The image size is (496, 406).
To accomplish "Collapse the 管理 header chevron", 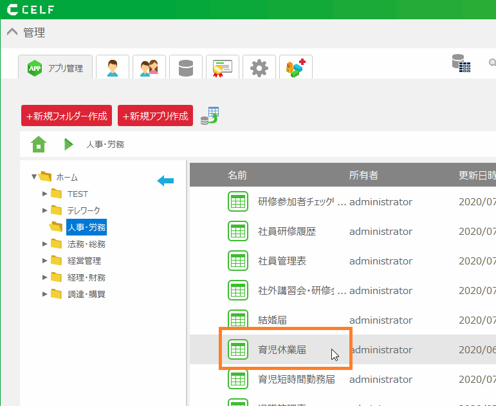I will [x=12, y=33].
